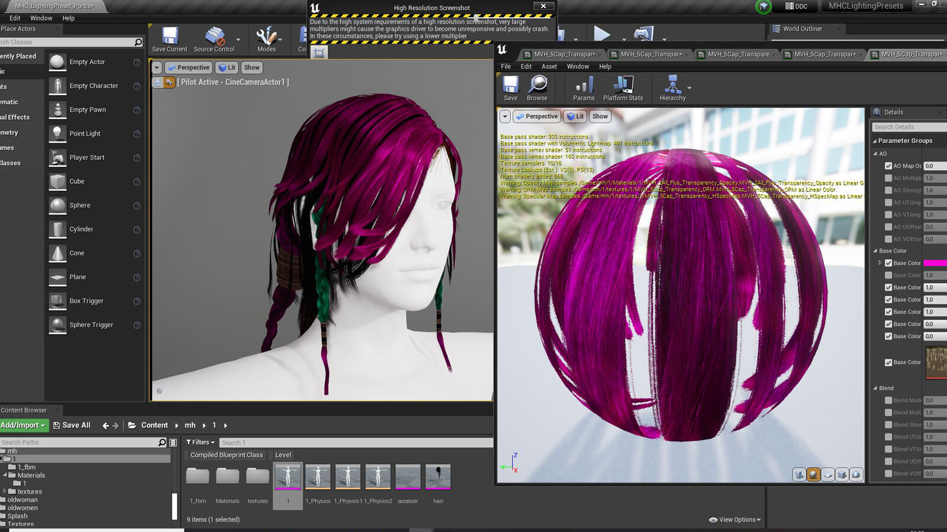947x532 pixels.
Task: Click the Save All button
Action: pyautogui.click(x=72, y=425)
